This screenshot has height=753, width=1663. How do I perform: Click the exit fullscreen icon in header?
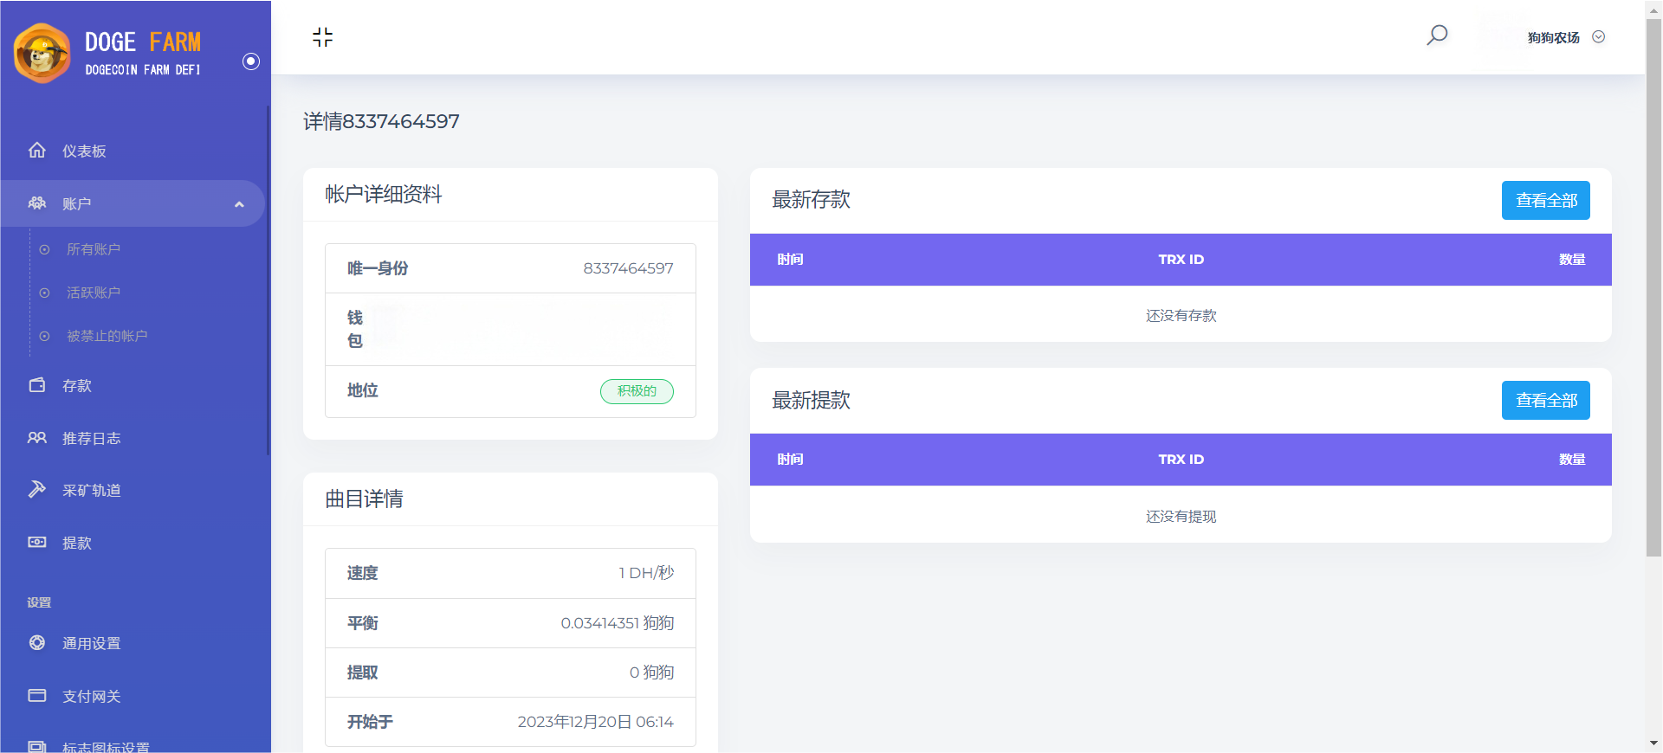pos(322,37)
